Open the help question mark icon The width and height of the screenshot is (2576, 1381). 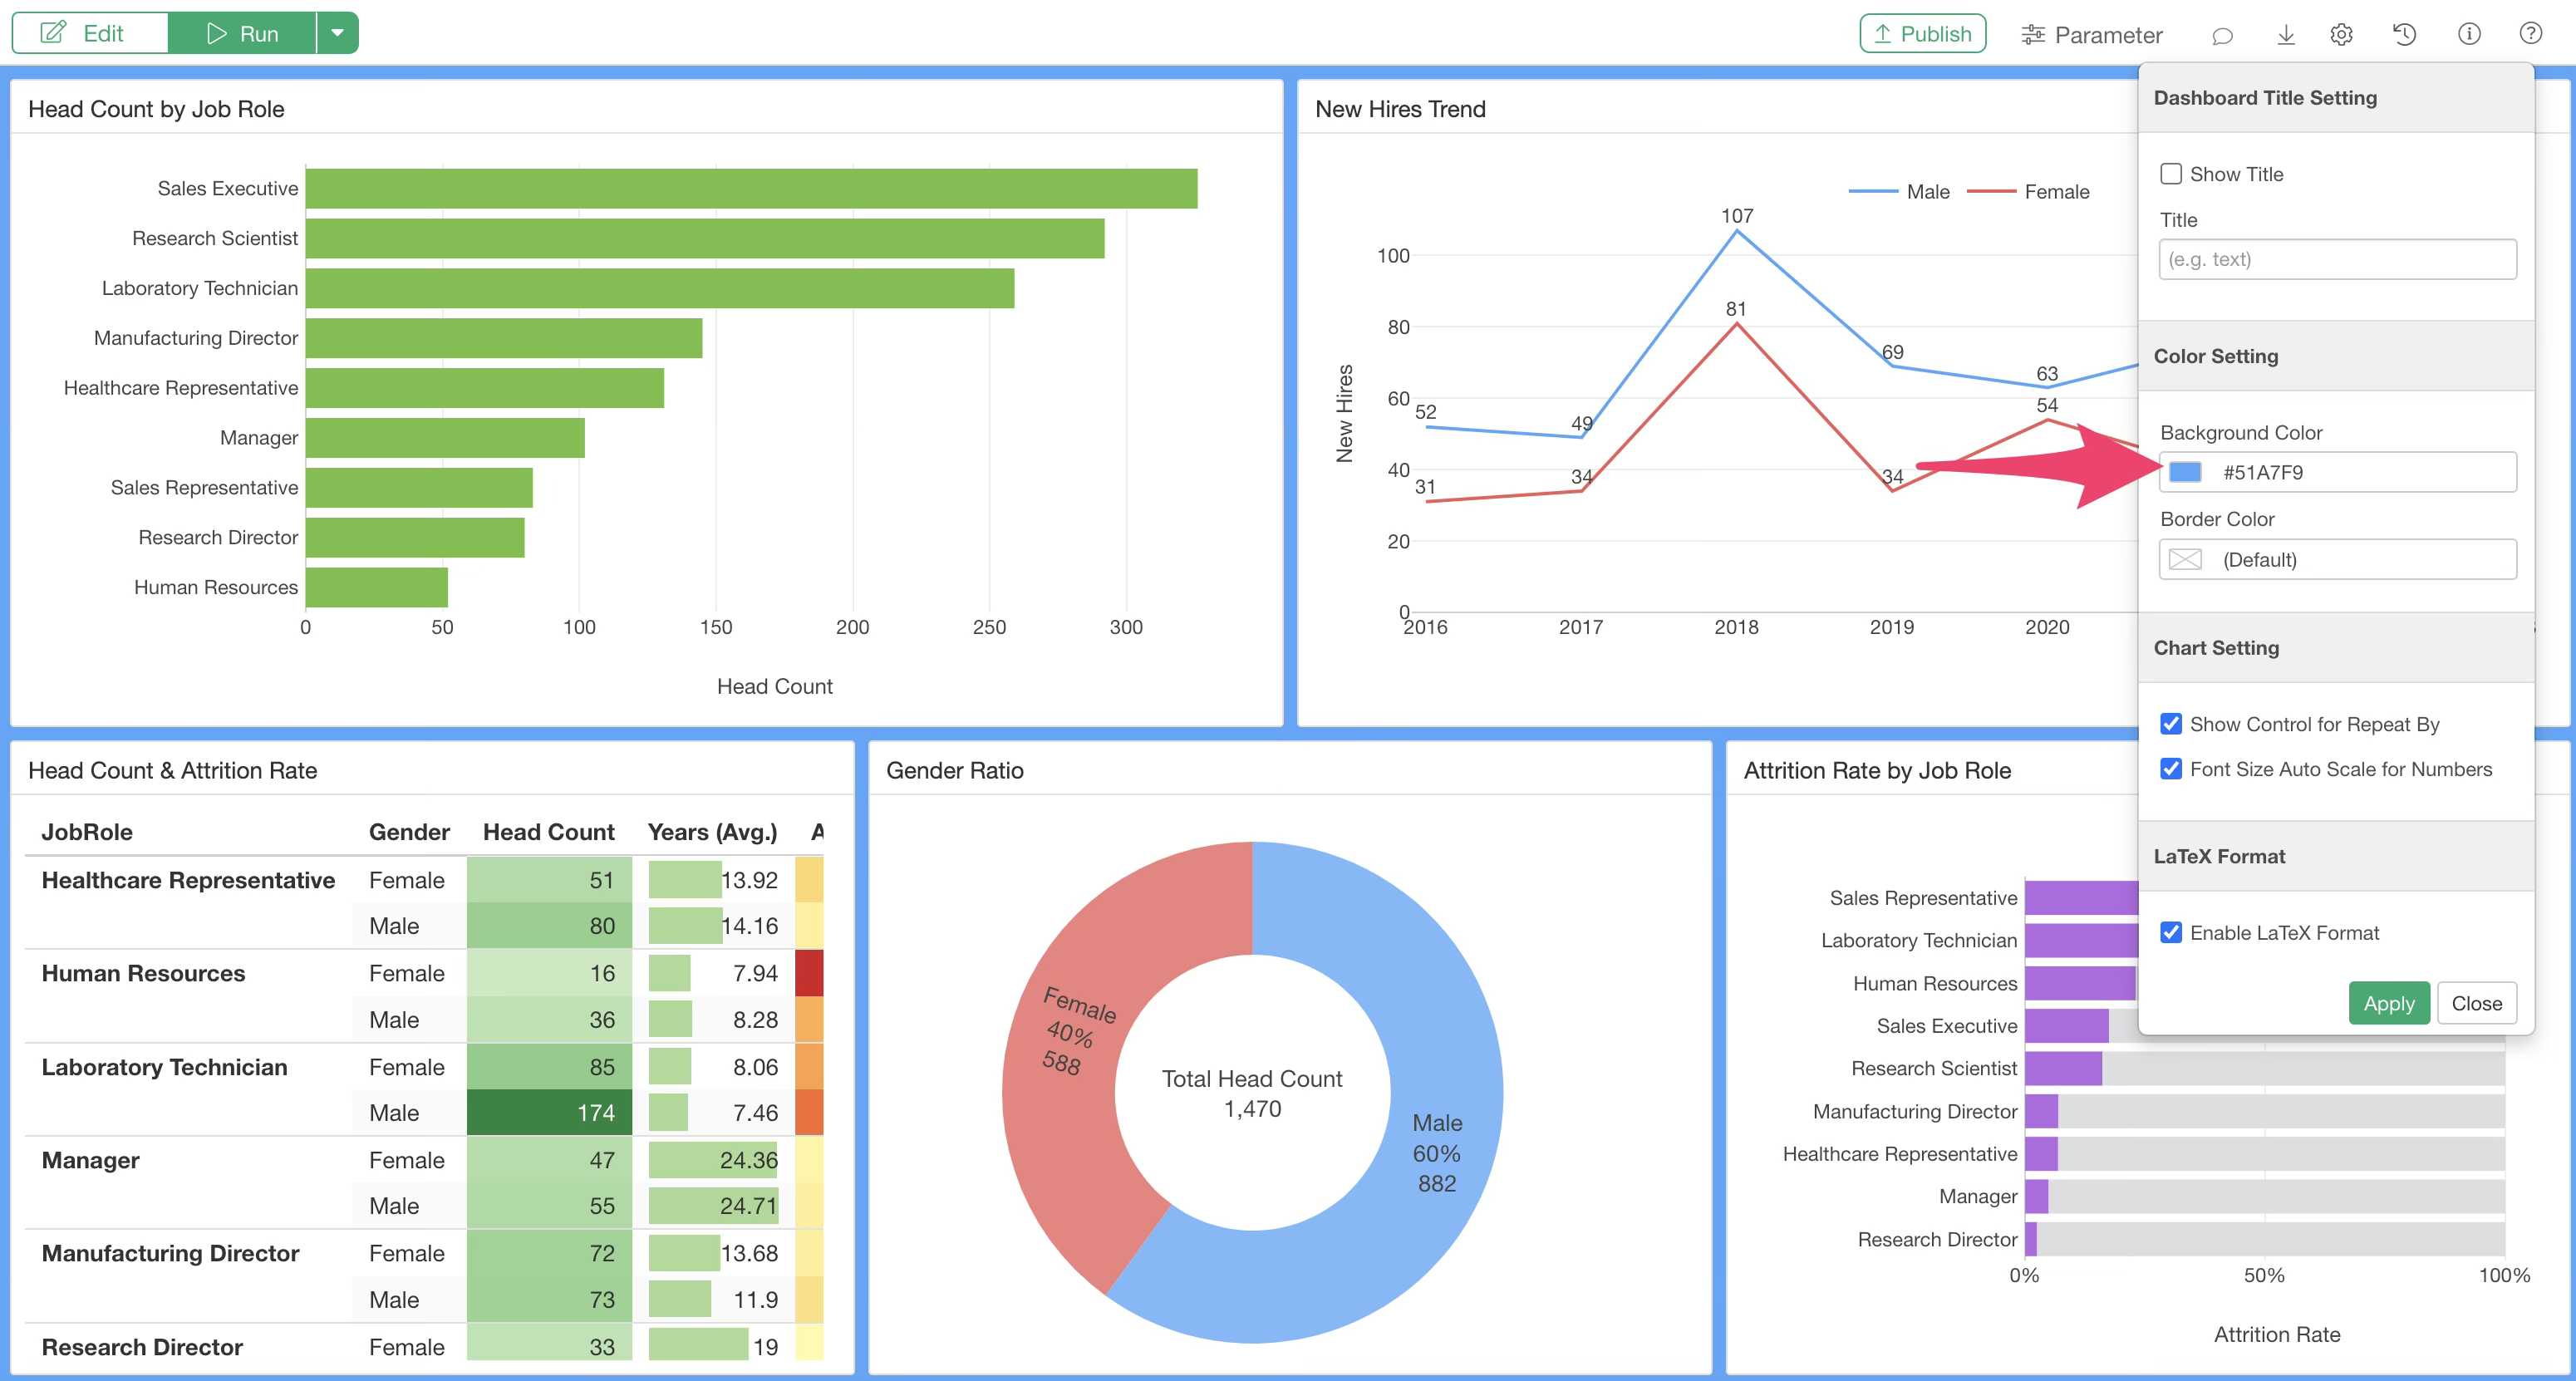pyautogui.click(x=2530, y=34)
